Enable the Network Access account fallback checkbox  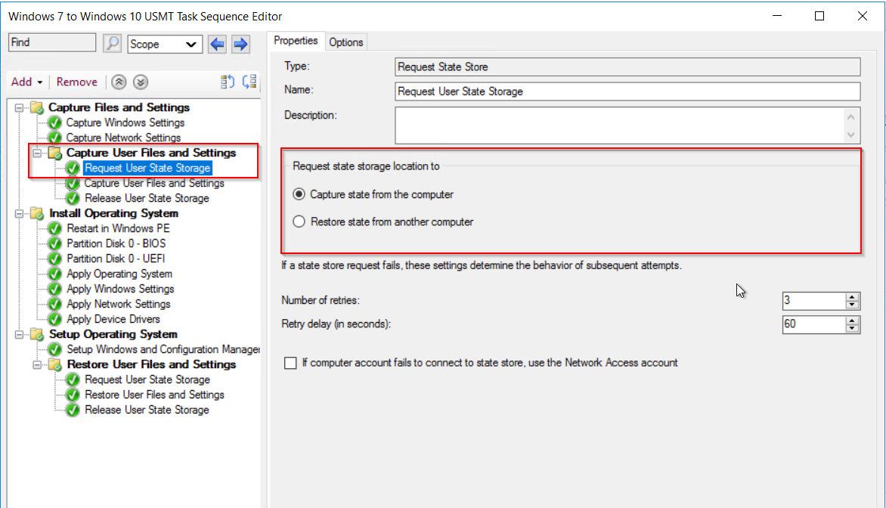(290, 364)
